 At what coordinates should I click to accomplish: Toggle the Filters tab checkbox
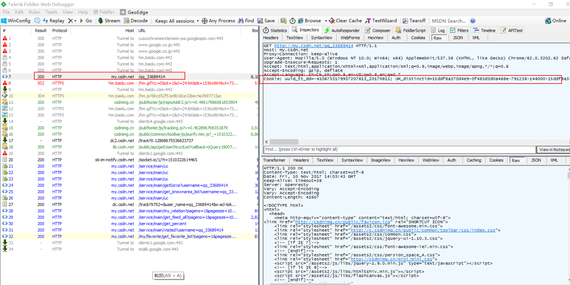coord(452,30)
